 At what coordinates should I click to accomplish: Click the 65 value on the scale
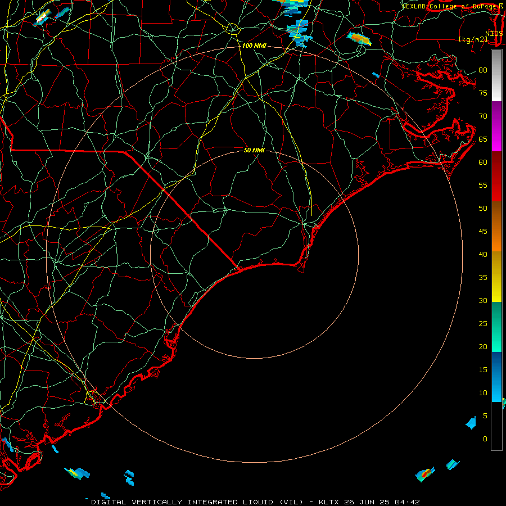(483, 139)
